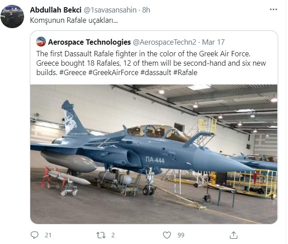The height and width of the screenshot is (244, 288).
Task: Click the reply speech bubble icon
Action: pyautogui.click(x=34, y=235)
